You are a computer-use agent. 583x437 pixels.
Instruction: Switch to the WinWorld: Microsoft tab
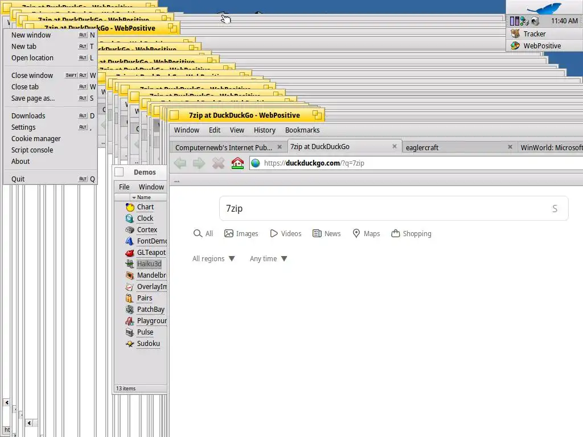pos(551,147)
